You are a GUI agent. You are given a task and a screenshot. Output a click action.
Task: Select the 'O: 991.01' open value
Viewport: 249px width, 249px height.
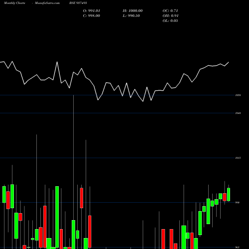(x=92, y=11)
